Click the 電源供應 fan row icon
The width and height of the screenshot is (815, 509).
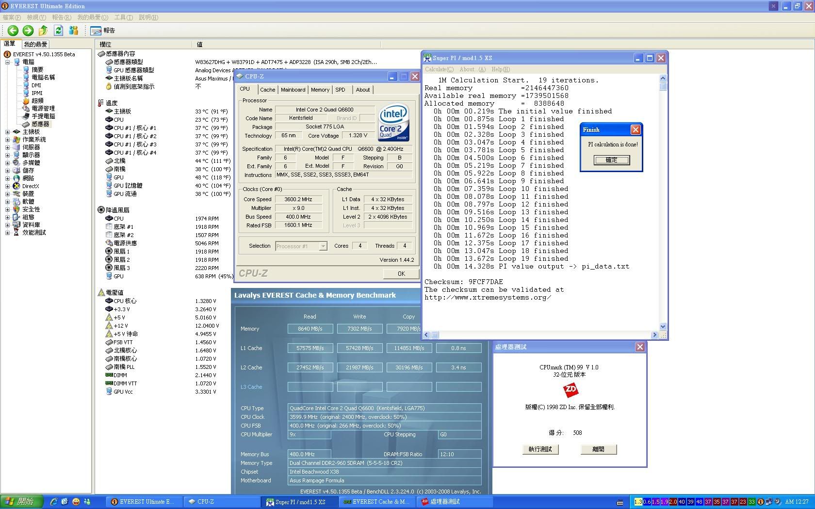(109, 243)
